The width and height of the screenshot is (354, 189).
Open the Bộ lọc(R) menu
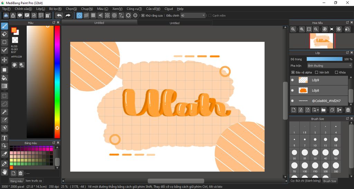[x=55, y=9]
